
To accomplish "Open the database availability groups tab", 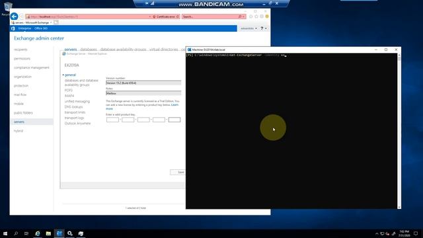I will click(x=124, y=50).
